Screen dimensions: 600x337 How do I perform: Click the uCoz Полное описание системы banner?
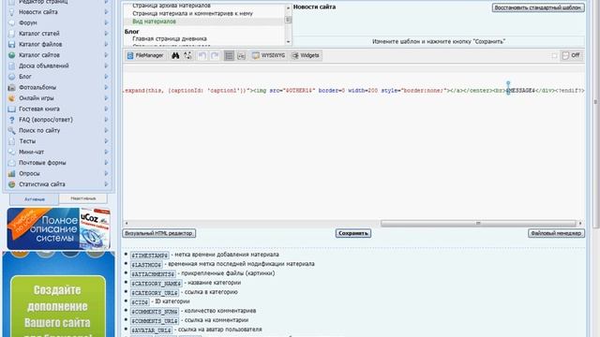[x=58, y=228]
